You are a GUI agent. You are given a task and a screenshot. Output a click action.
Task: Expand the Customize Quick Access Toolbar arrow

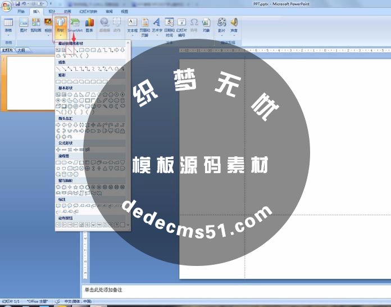tap(51, 4)
